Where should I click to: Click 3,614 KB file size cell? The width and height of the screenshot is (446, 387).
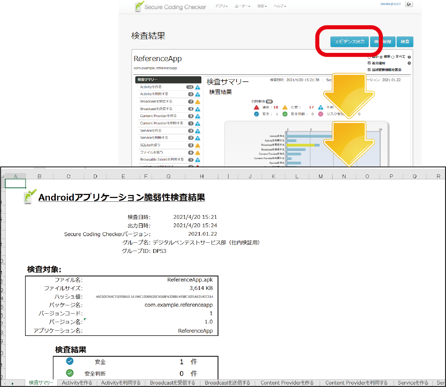201,288
